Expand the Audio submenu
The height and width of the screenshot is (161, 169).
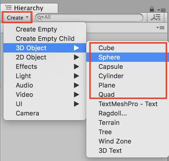click(45, 85)
